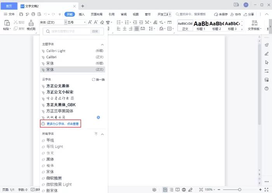Click 换一换 to refresh cloud fonts
Screen dimensions: 272x193
(x=98, y=79)
